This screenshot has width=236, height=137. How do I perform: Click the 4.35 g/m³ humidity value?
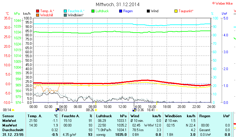point(69,135)
